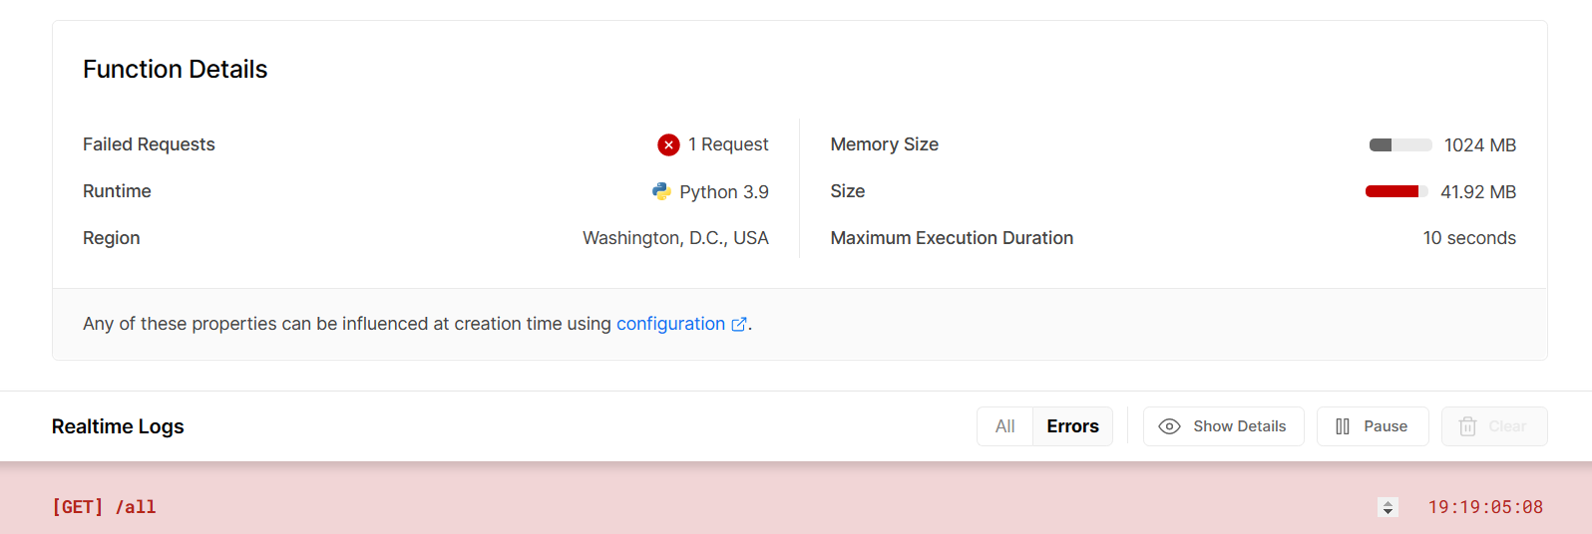The image size is (1592, 534).
Task: Click the trash icon in the Clear button
Action: click(1467, 426)
